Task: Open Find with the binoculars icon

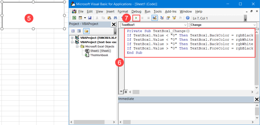Action: (x=115, y=18)
